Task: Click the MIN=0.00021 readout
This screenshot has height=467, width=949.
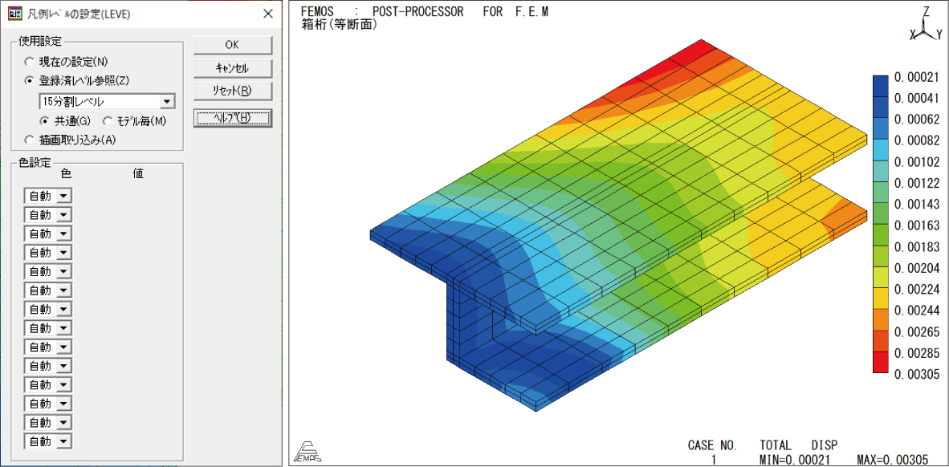Action: tap(793, 461)
